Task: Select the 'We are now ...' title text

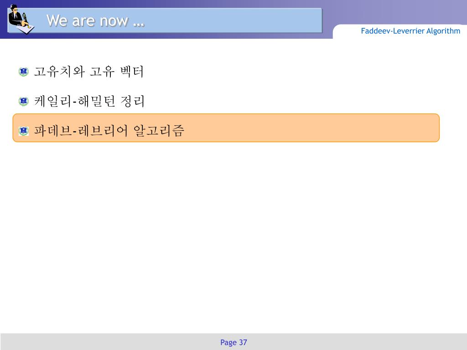Action: (95, 21)
